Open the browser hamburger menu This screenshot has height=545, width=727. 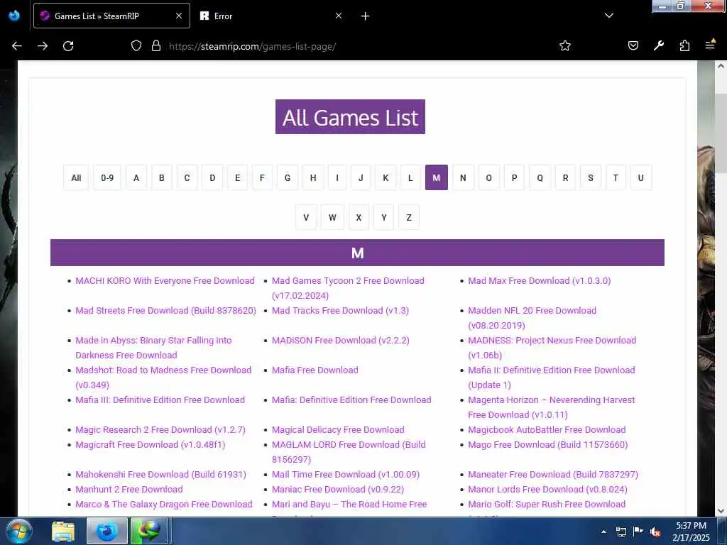710,45
